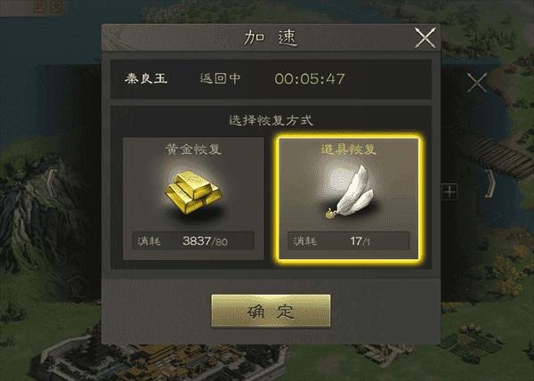Go to previous with left chevron arrow

pyautogui.click(x=52, y=183)
